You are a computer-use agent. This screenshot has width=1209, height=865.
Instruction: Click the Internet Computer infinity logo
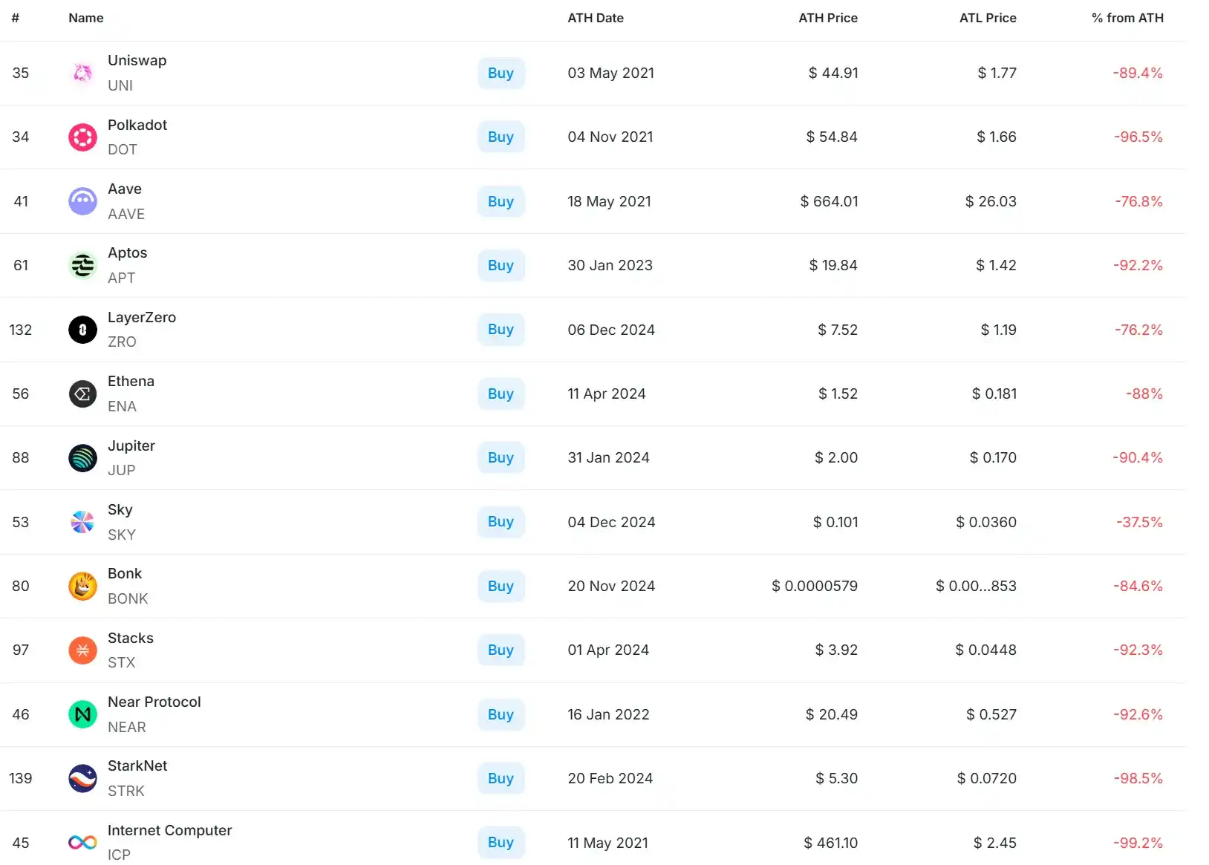82,842
